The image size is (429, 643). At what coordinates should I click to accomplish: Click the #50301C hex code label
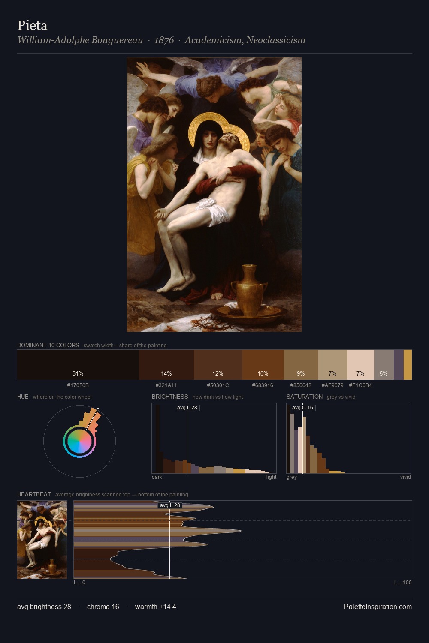click(218, 385)
